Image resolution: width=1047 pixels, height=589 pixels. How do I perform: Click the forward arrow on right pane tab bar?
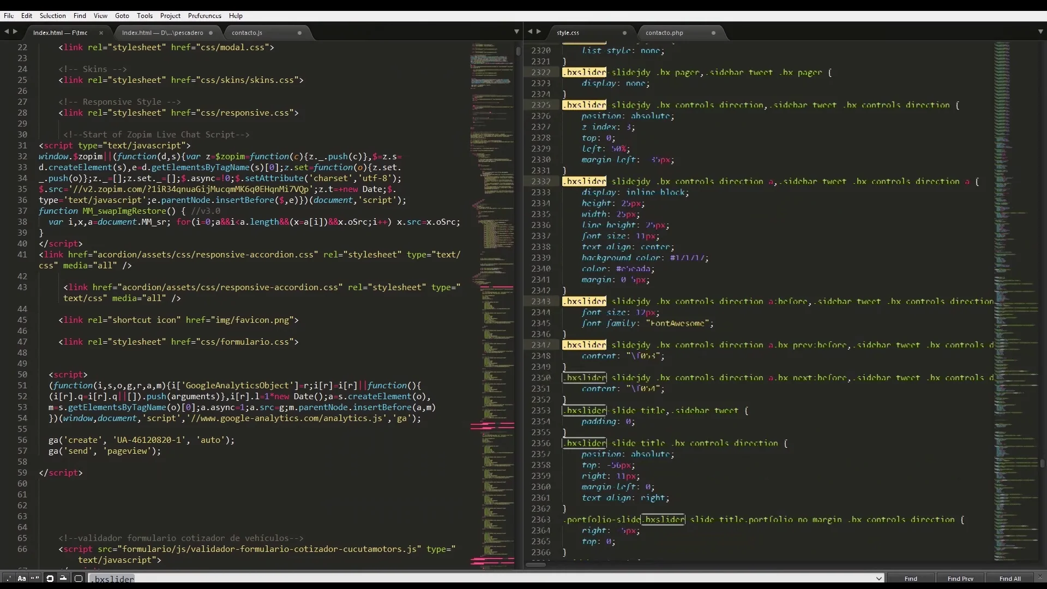pyautogui.click(x=540, y=32)
